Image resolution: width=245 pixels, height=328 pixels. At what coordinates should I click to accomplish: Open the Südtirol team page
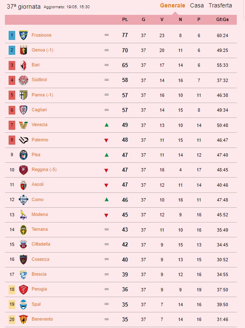[x=39, y=80]
